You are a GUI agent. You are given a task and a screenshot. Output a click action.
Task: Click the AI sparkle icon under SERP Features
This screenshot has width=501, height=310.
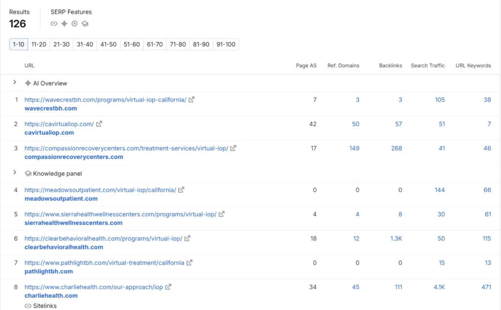[64, 23]
